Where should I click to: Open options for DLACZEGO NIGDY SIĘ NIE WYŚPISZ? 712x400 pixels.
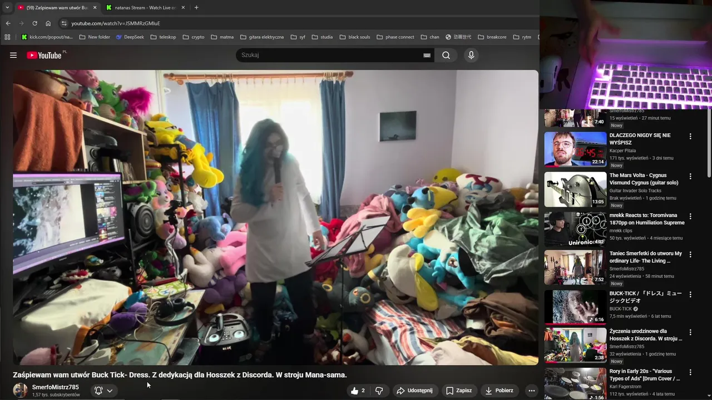click(690, 136)
